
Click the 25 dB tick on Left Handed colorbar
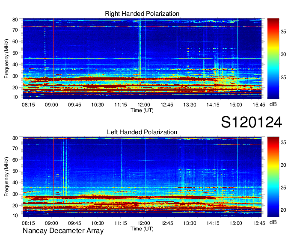tap(283, 188)
